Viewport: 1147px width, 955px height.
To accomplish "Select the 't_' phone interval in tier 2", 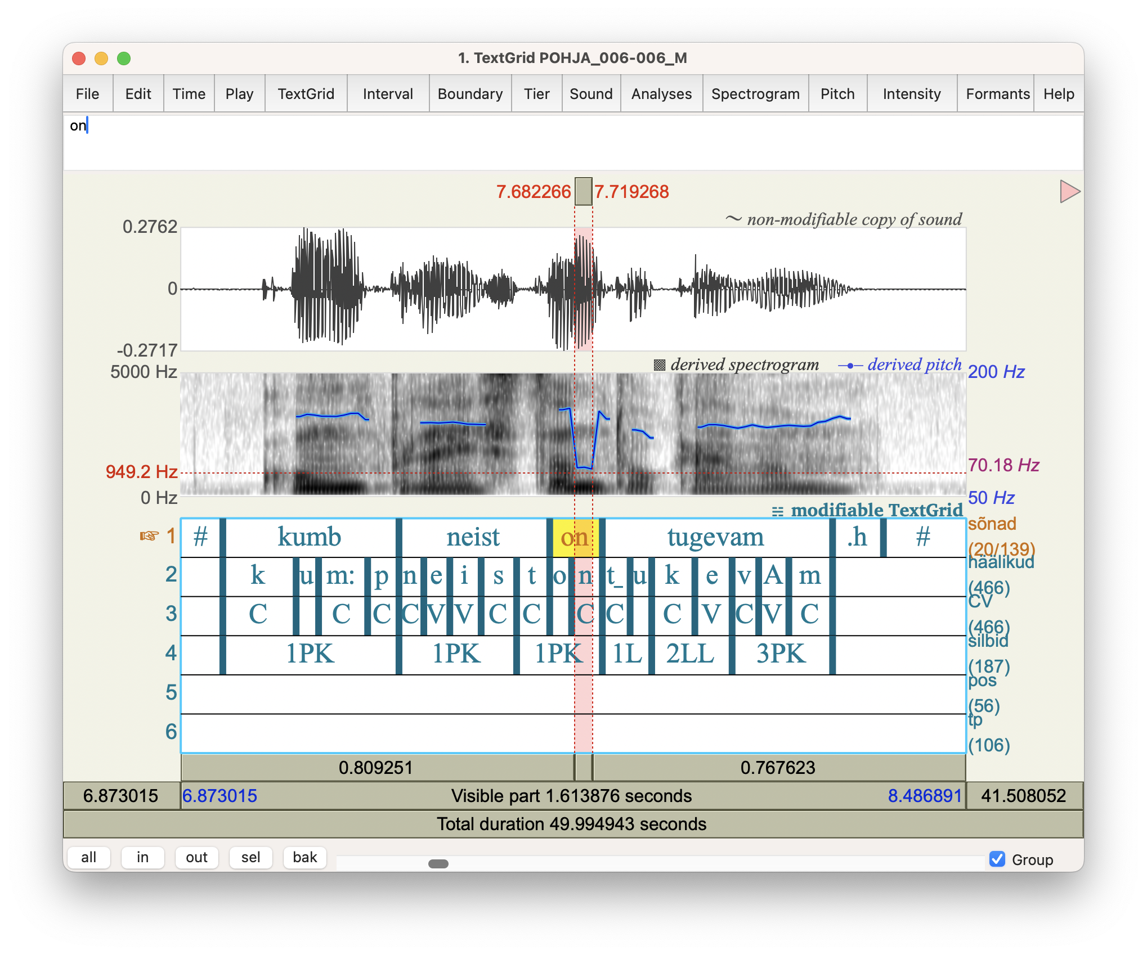I will [615, 576].
